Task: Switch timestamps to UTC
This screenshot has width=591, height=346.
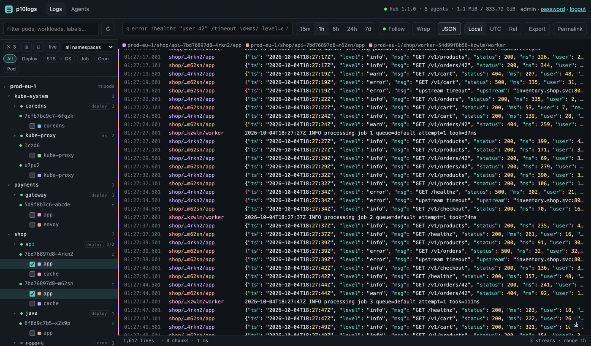Action: (x=495, y=29)
